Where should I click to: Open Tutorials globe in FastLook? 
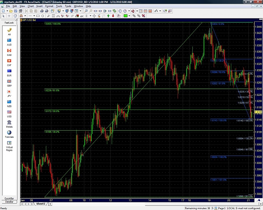(x=9, y=134)
